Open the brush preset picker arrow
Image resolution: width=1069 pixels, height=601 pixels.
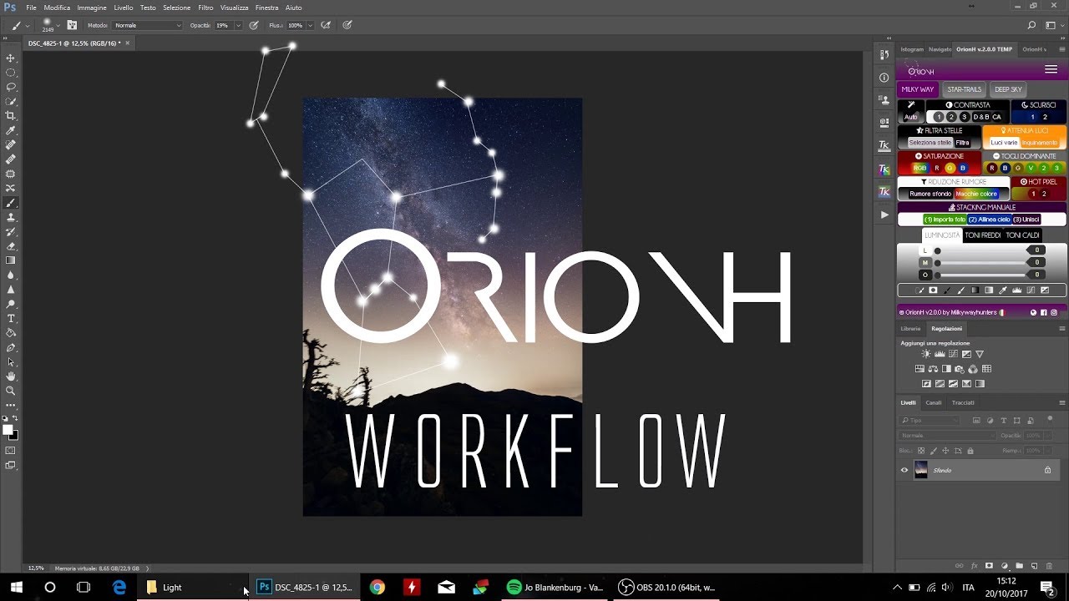coord(59,26)
